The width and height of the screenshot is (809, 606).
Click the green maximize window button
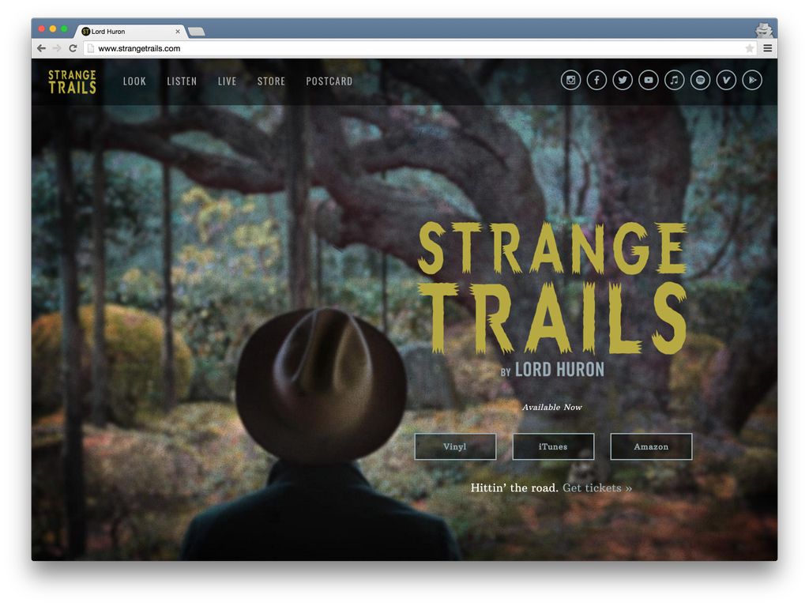[x=64, y=29]
